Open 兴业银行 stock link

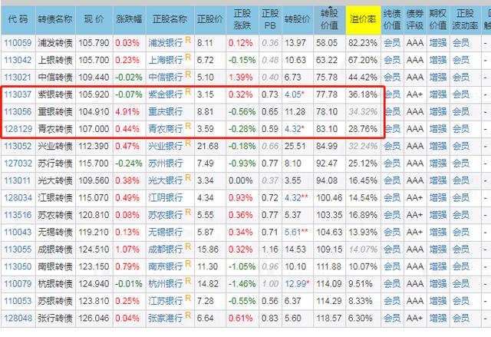tap(166, 146)
